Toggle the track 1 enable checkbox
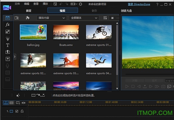This screenshot has width=174, height=120. (17, 111)
